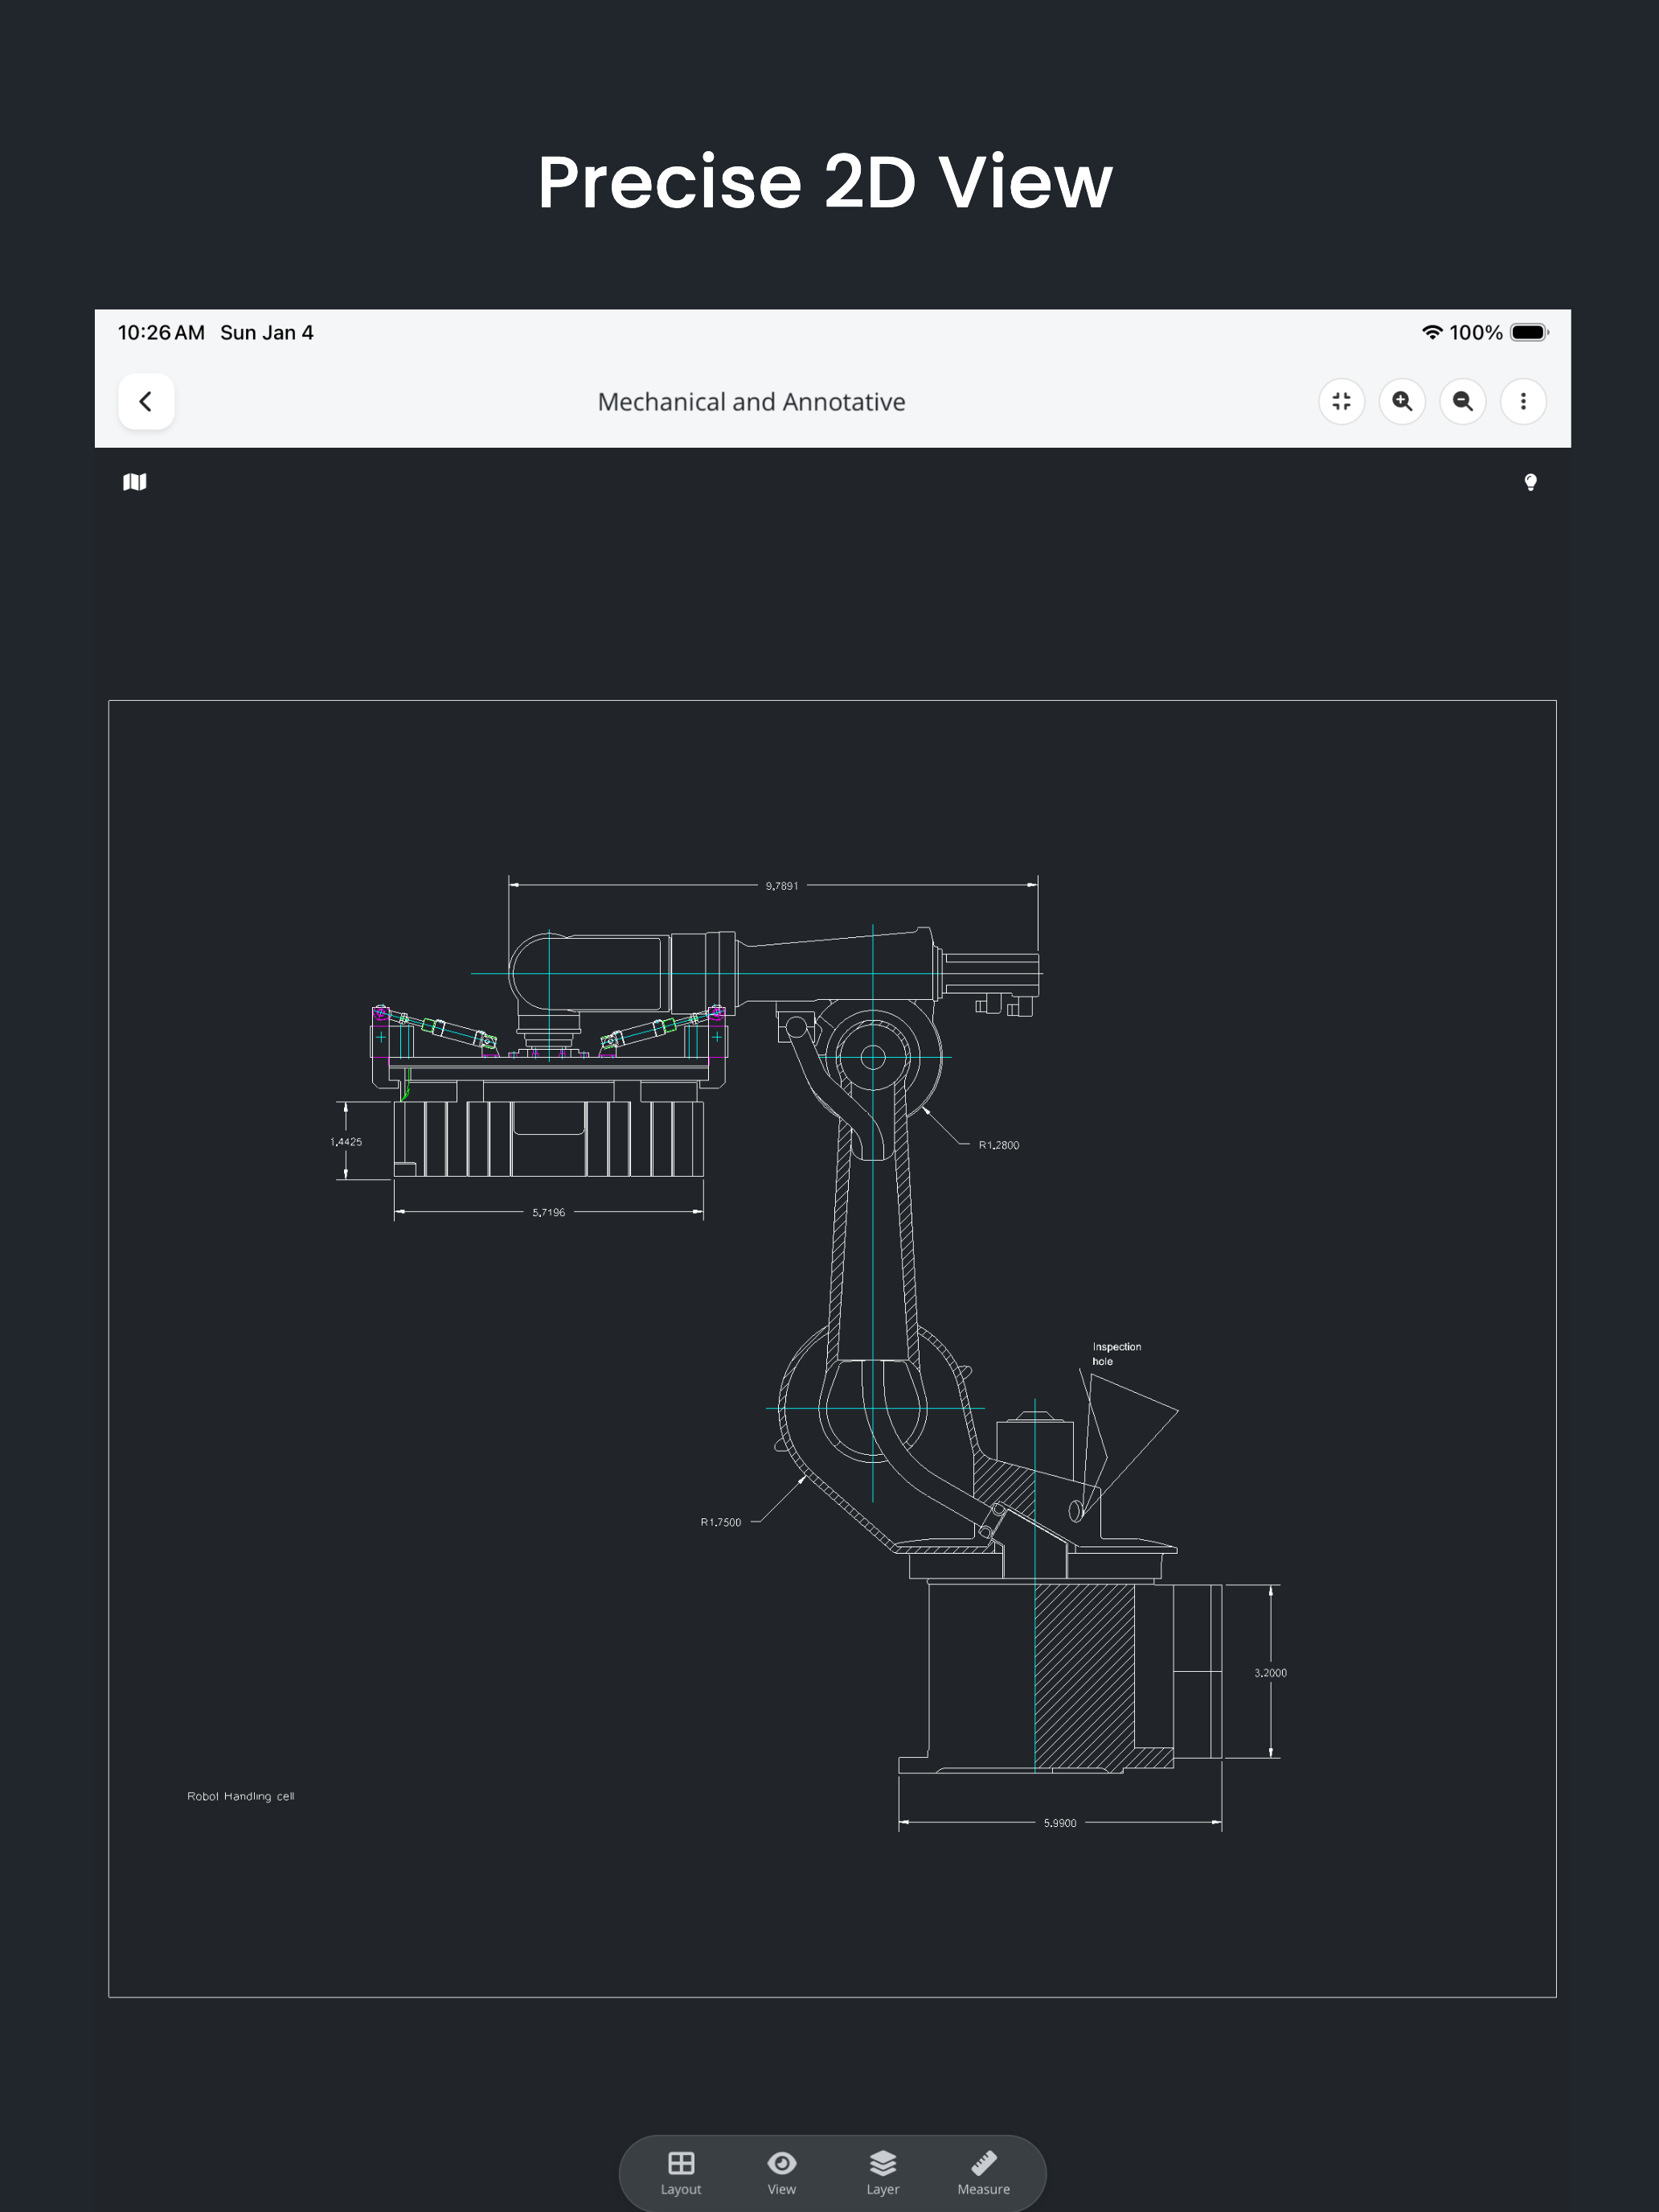The width and height of the screenshot is (1659, 2212).
Task: Open the map icon below the back button
Action: tap(135, 482)
